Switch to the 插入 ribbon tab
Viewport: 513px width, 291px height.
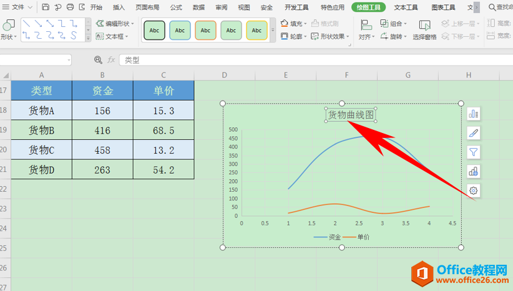(119, 7)
